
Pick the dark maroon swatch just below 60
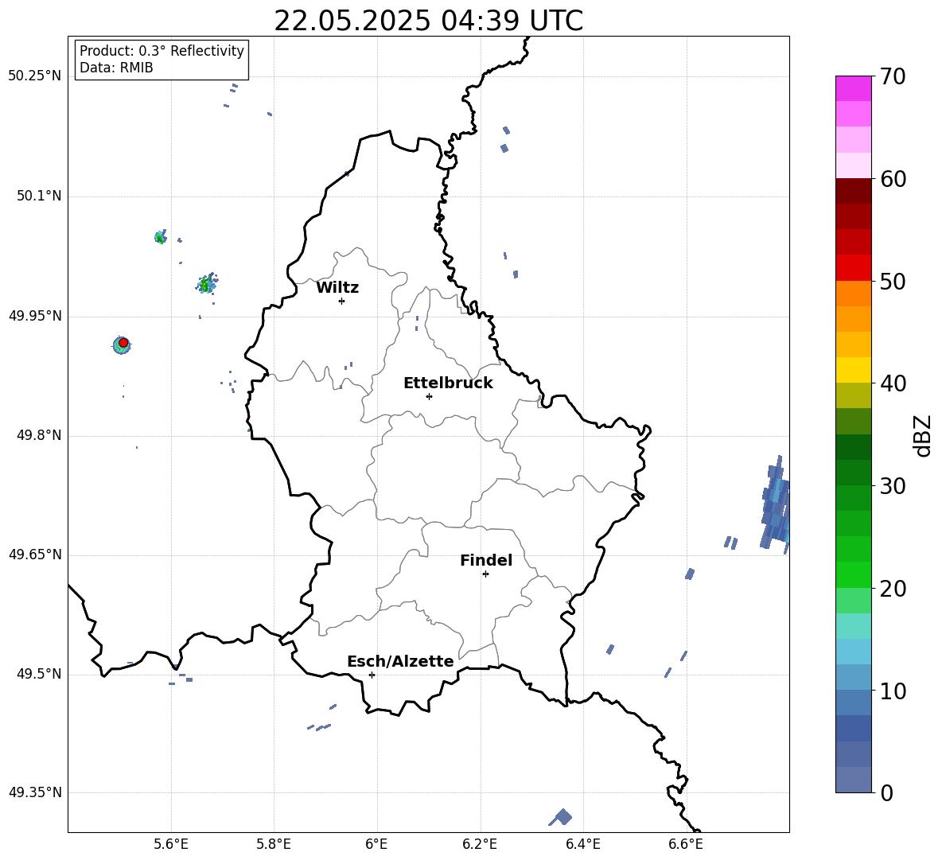pyautogui.click(x=853, y=191)
